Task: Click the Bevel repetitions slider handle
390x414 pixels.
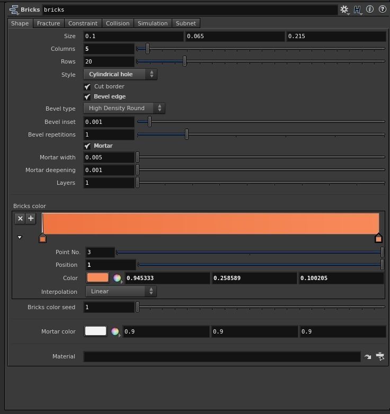Action: (187, 134)
